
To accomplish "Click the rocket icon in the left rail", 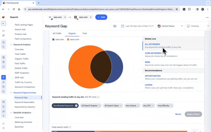I will (4, 123).
